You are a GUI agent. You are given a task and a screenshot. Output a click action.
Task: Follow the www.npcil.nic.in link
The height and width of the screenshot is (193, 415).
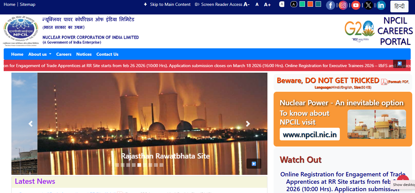point(310,135)
